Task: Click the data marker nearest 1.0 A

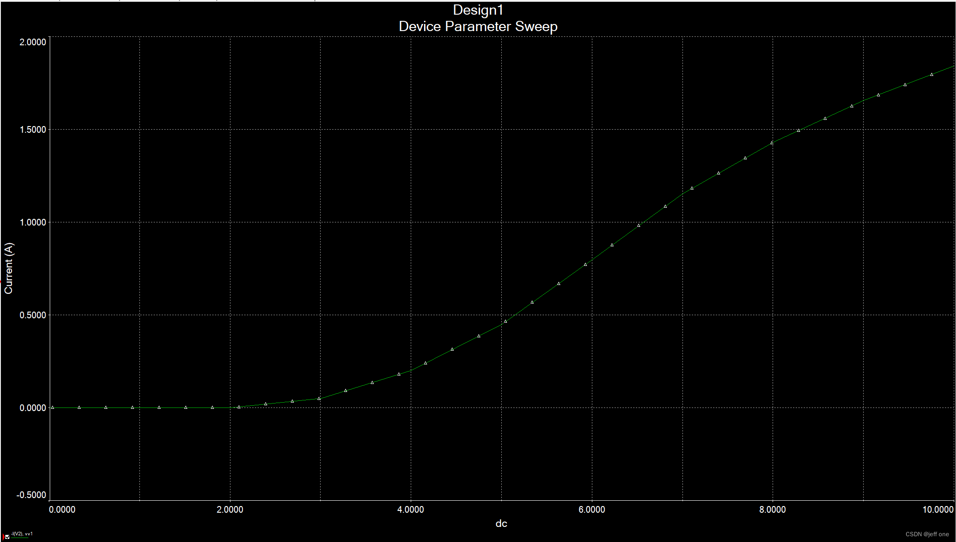Action: click(x=639, y=226)
